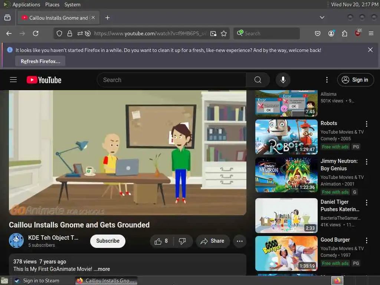Open the Pocket save icon in toolbar
Image resolution: width=380 pixels, height=285 pixels.
click(318, 33)
